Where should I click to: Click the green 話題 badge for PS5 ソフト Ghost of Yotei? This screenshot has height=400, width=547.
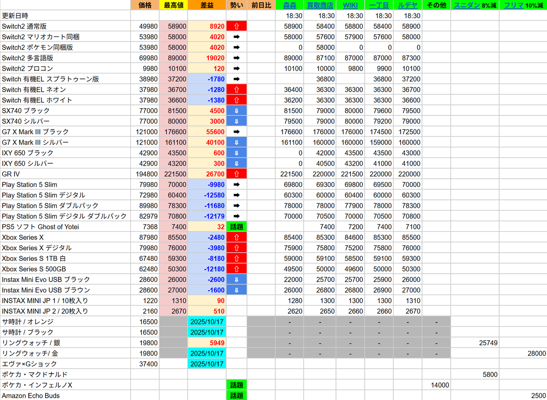(236, 227)
